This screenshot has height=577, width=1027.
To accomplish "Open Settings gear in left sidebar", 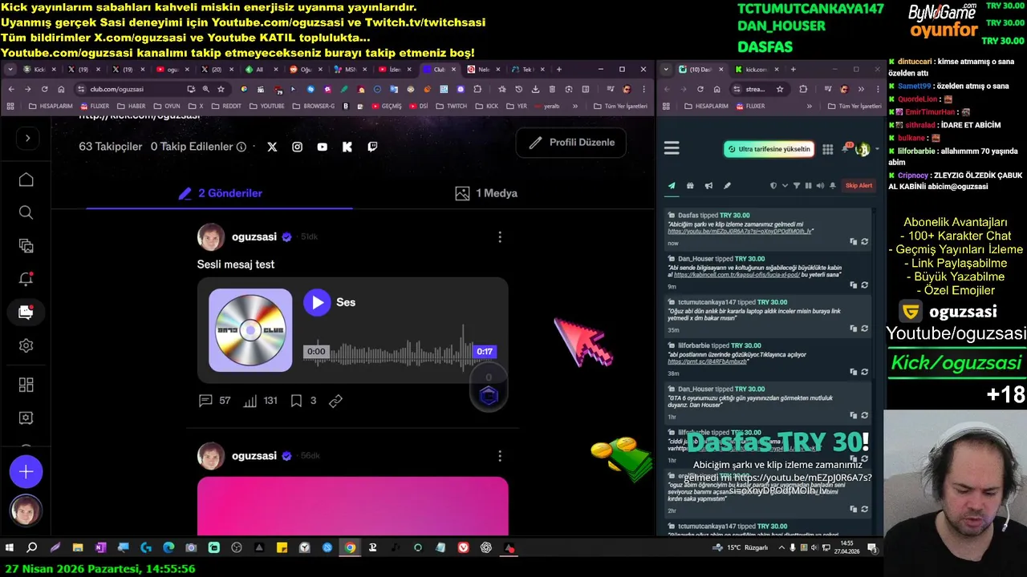I will [26, 345].
